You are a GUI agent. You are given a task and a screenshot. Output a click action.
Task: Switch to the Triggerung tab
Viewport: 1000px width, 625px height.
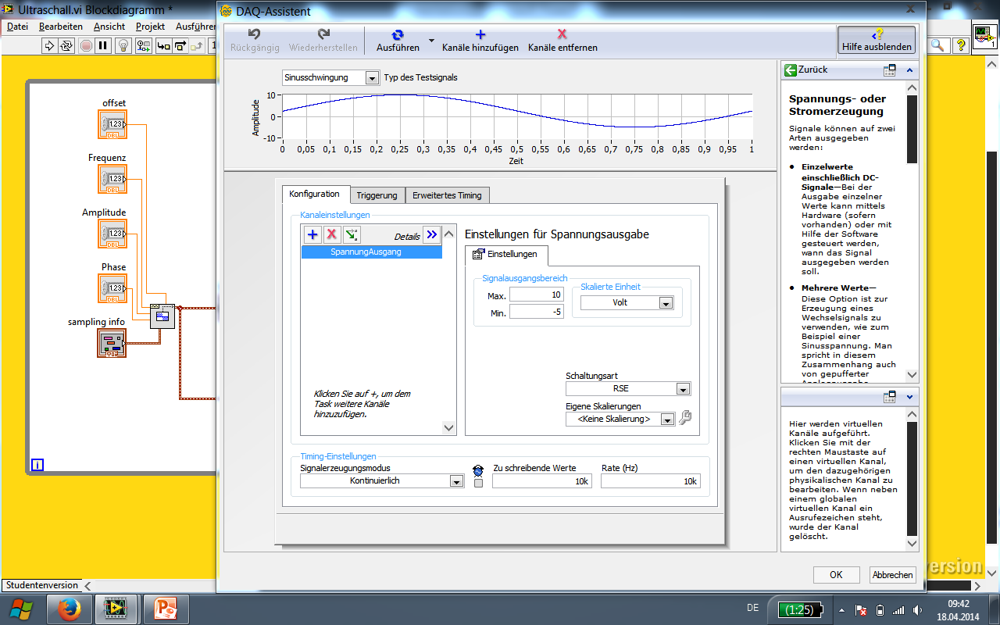coord(377,195)
